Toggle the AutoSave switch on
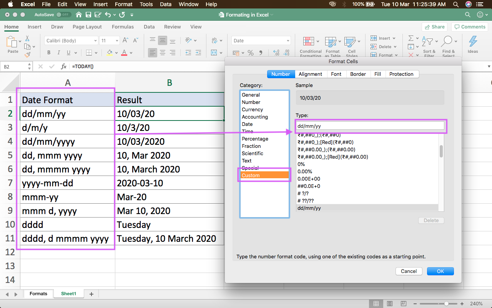The height and width of the screenshot is (308, 492). (64, 14)
